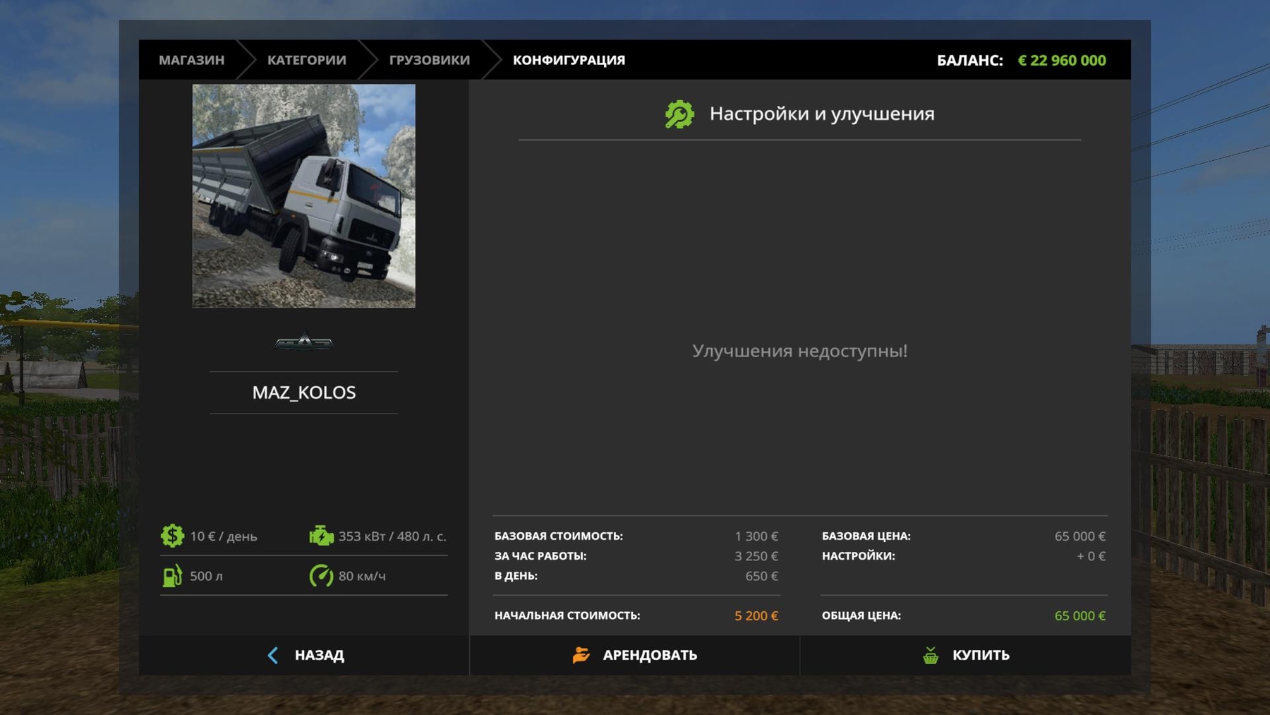Select the Конфигурация breadcrumb tab
This screenshot has width=1270, height=715.
coord(569,60)
